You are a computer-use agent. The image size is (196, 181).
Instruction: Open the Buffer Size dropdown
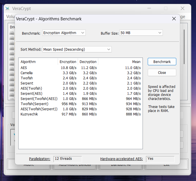click(x=141, y=33)
